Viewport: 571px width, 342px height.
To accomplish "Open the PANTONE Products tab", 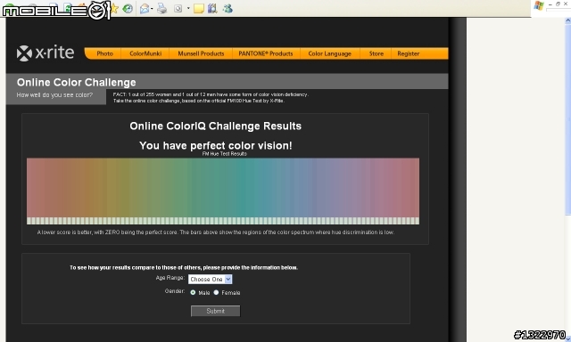I will (x=266, y=53).
